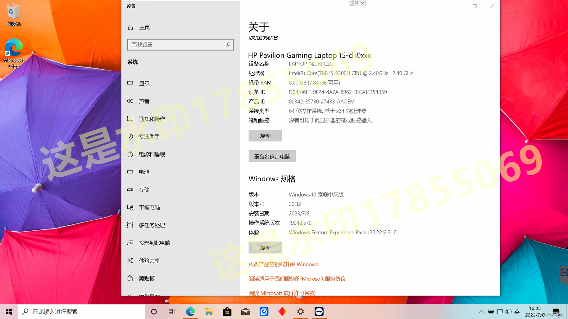Expand the top remote toolbar chevron

coord(363,3)
